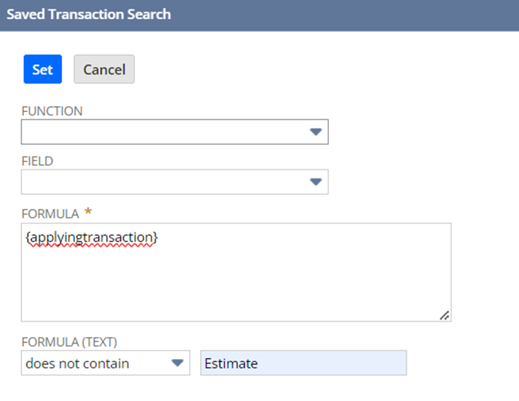The height and width of the screenshot is (401, 519).
Task: Grab the Formula textarea resize handle
Action: point(444,314)
